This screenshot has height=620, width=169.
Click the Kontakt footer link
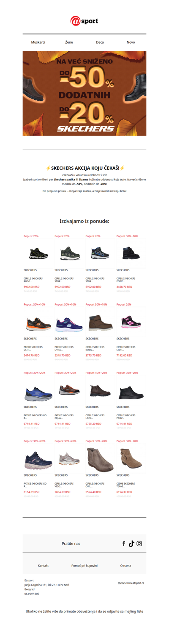pos(43,566)
